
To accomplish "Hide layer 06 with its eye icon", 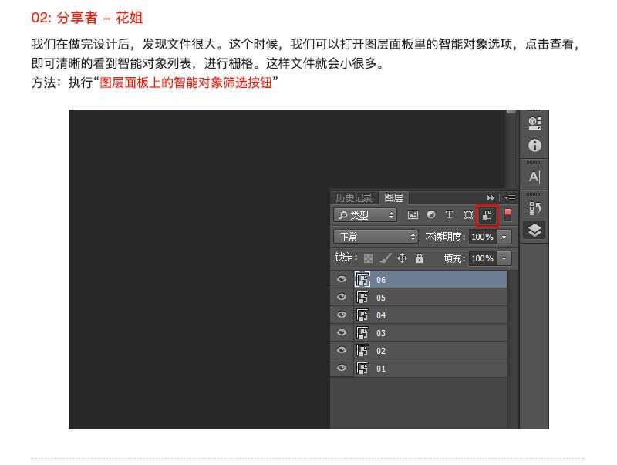I will pos(342,280).
